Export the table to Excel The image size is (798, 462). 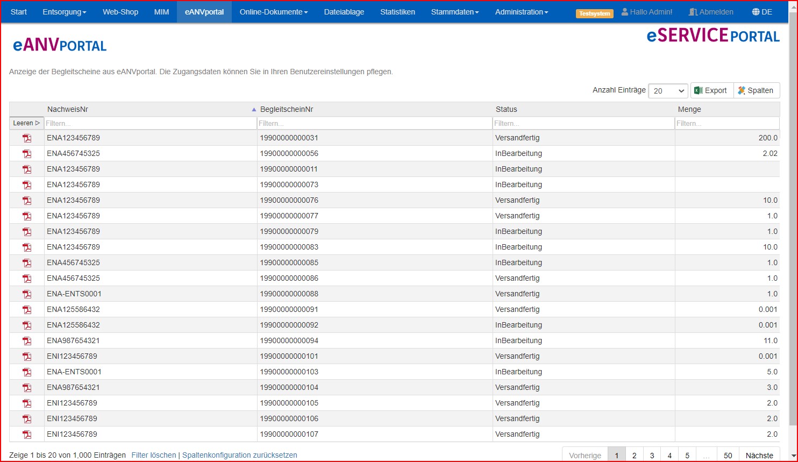(711, 90)
